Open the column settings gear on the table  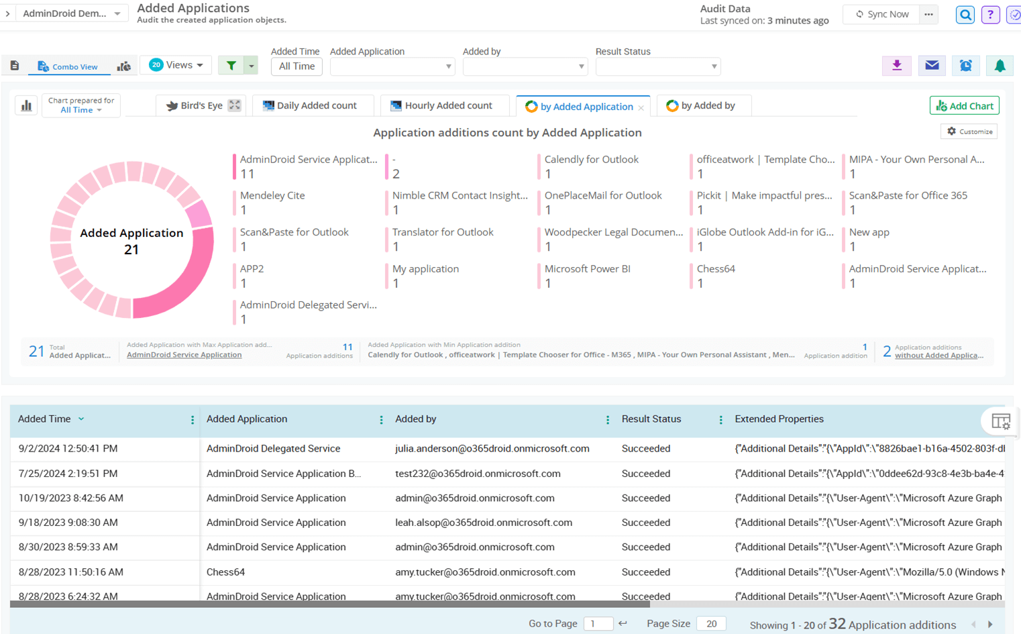[x=1000, y=421]
